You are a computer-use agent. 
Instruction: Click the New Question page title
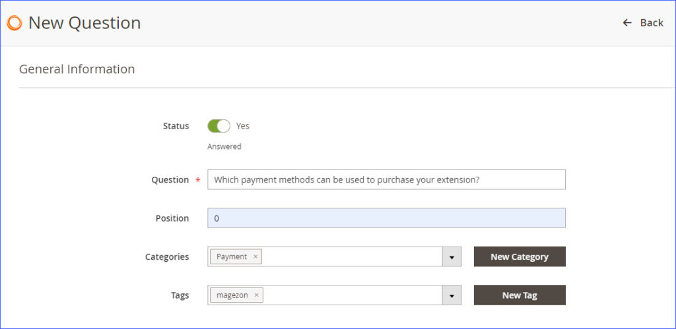coord(84,23)
